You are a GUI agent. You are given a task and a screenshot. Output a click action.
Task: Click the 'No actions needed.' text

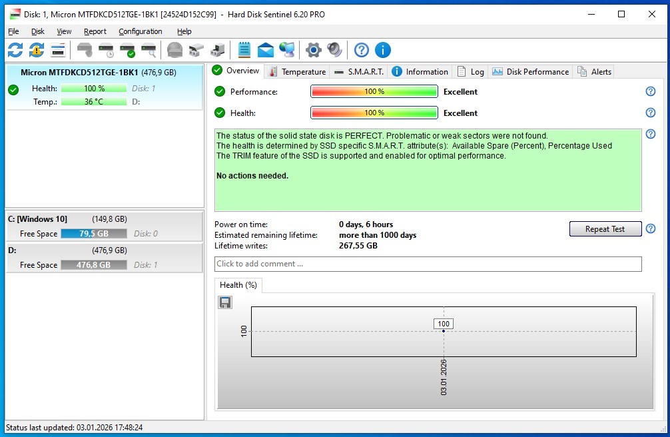(252, 175)
